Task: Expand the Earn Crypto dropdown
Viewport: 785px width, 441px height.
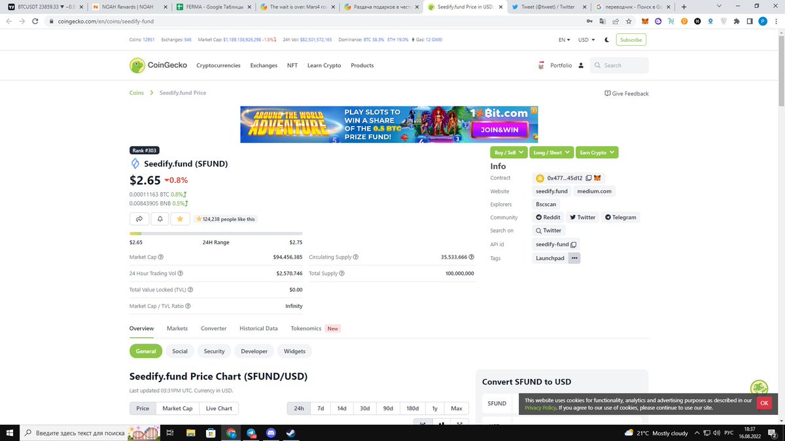Action: pyautogui.click(x=597, y=152)
